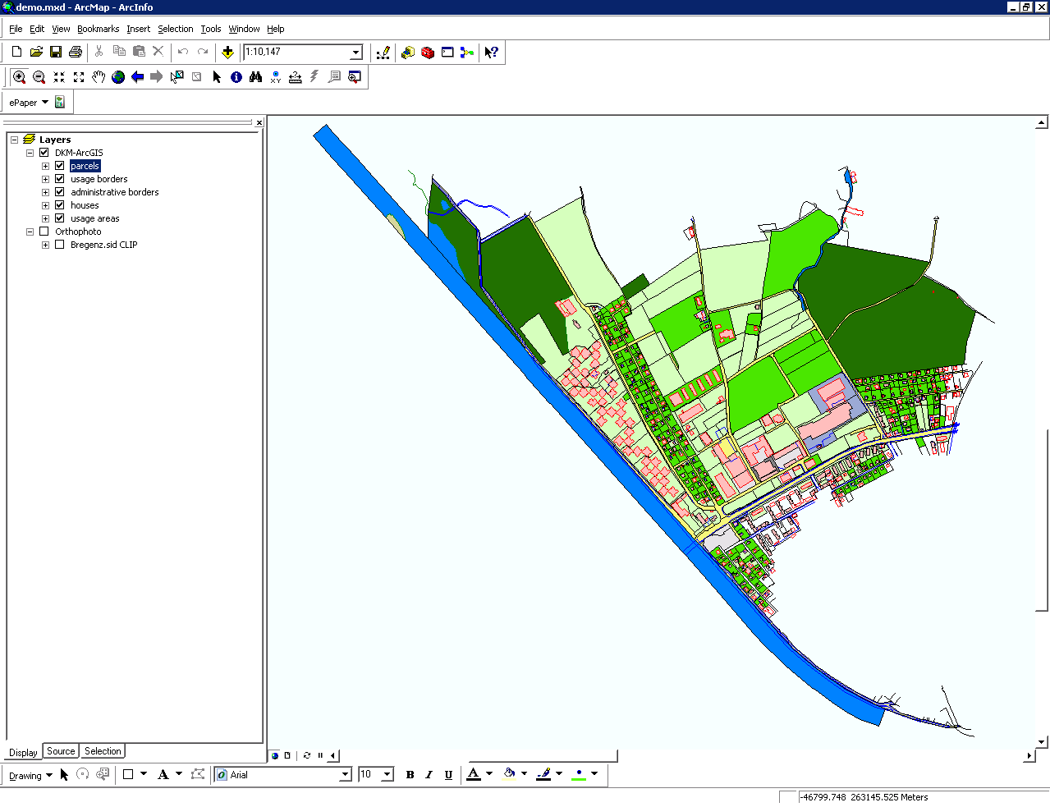Collapse the DKM-ArcGIS group layer
Image resolution: width=1050 pixels, height=807 pixels.
pos(30,152)
